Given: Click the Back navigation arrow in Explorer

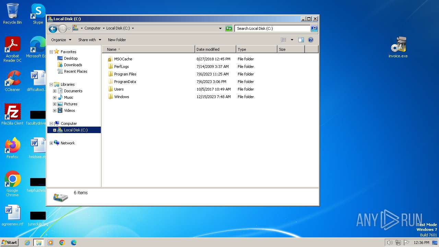Looking at the screenshot, I should (x=53, y=28).
